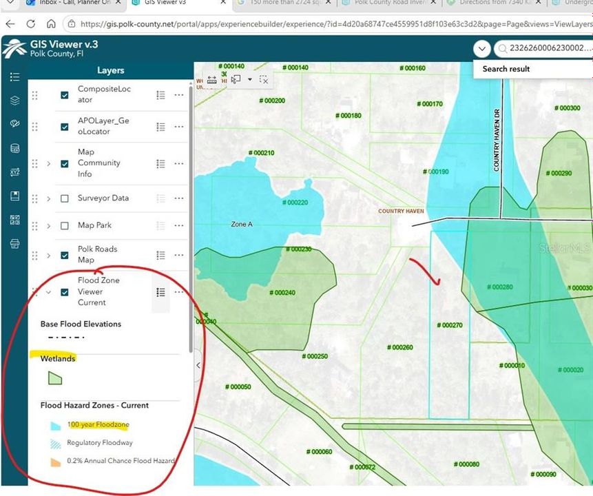The width and height of the screenshot is (593, 496).
Task: Clear selection tool on map toolbar
Action: [264, 79]
